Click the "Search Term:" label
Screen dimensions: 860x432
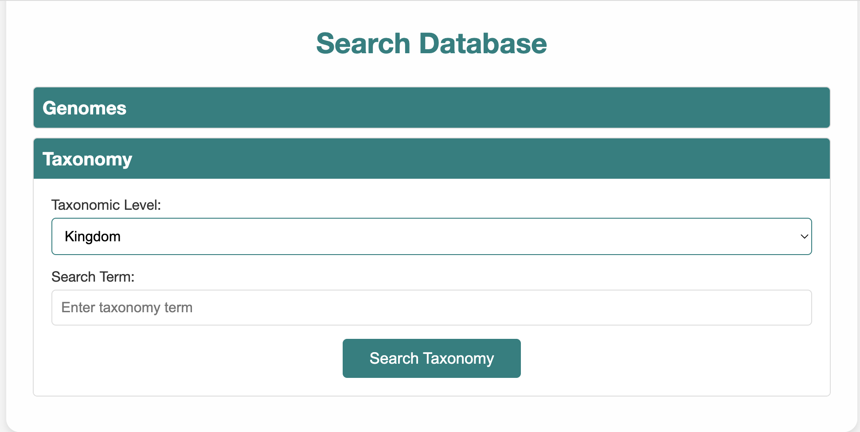click(93, 277)
